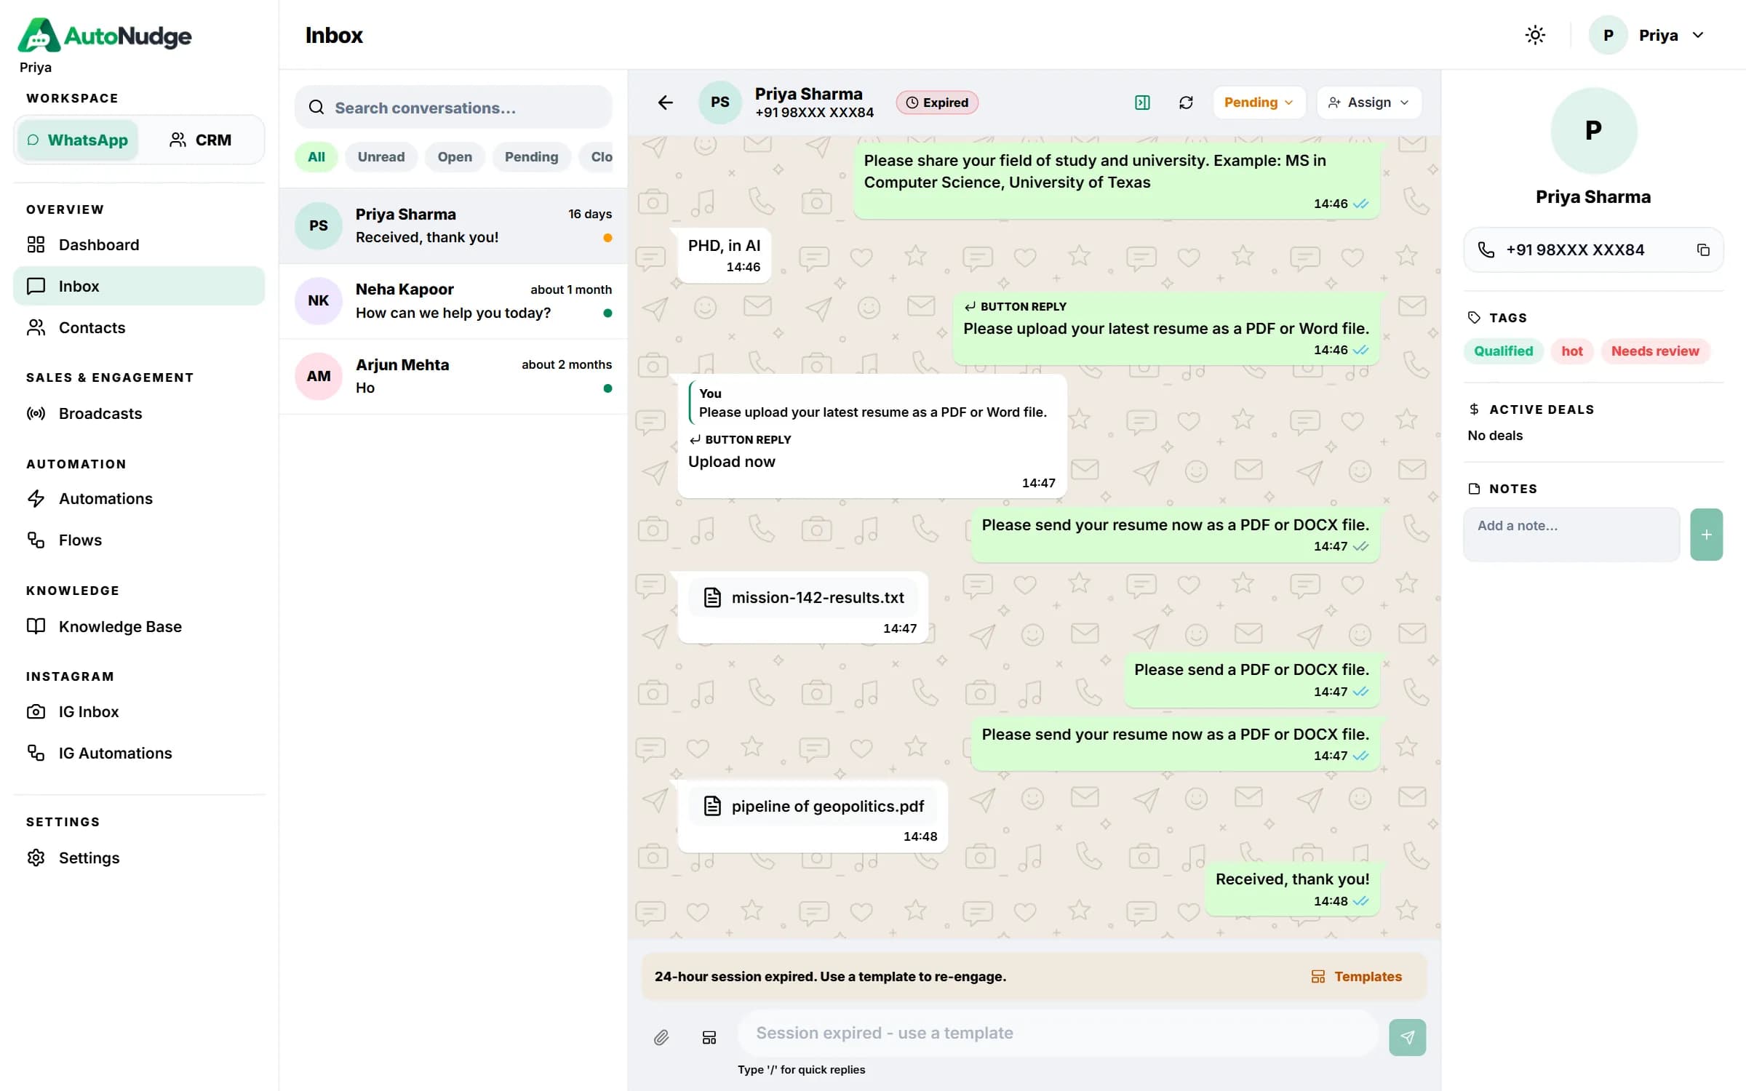
Task: Open the Knowledge Base
Action: 139,626
